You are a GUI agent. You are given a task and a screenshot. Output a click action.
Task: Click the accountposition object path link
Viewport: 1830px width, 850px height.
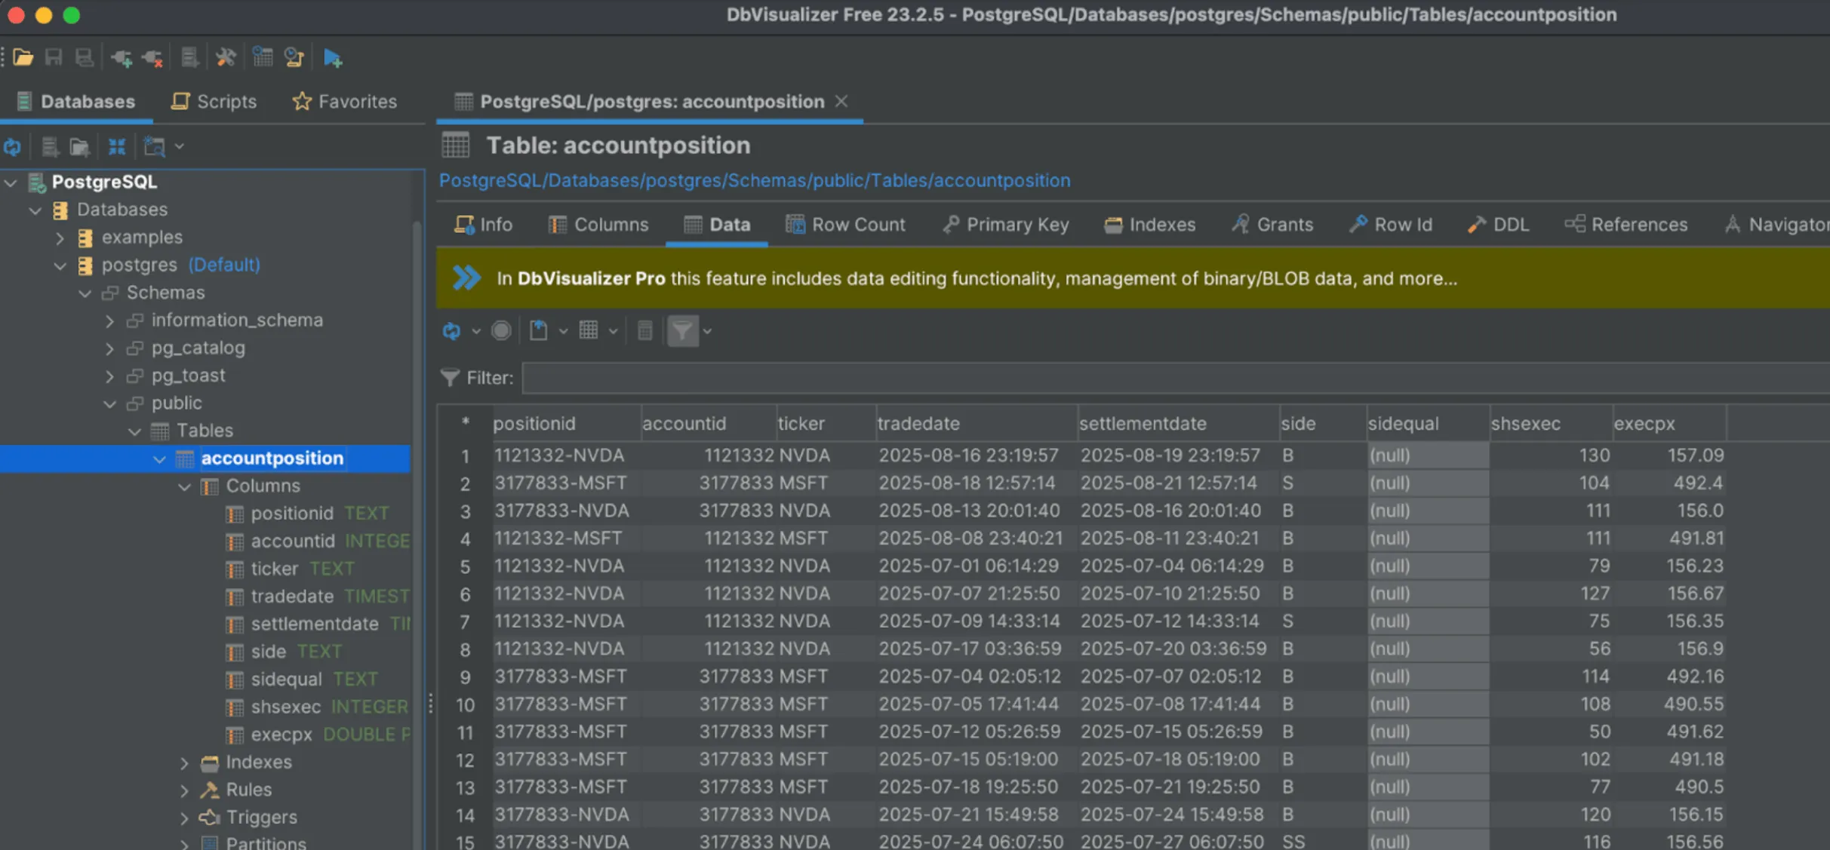point(755,181)
